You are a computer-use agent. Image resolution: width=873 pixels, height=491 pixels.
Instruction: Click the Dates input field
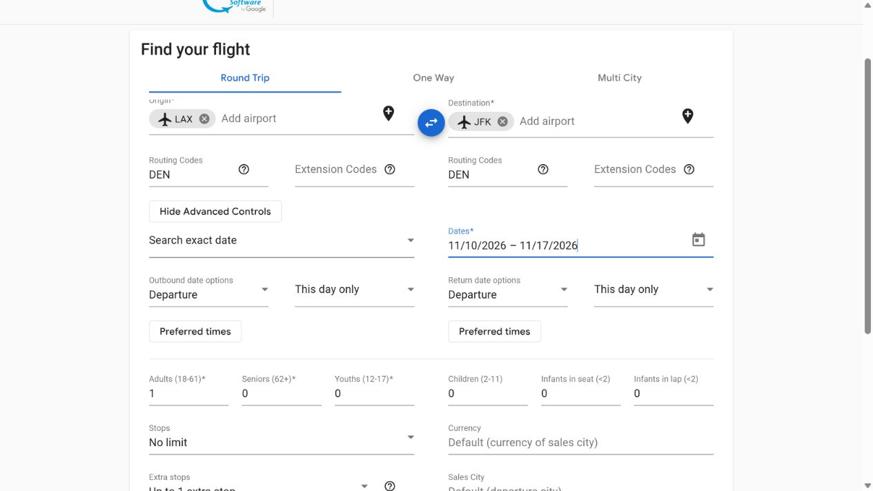[x=566, y=245]
